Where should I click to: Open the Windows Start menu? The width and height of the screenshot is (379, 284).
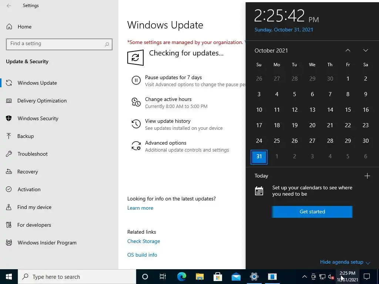pos(9,277)
